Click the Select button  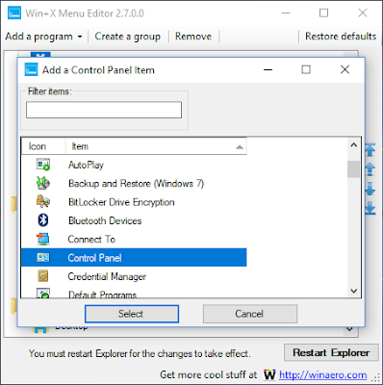point(132,314)
